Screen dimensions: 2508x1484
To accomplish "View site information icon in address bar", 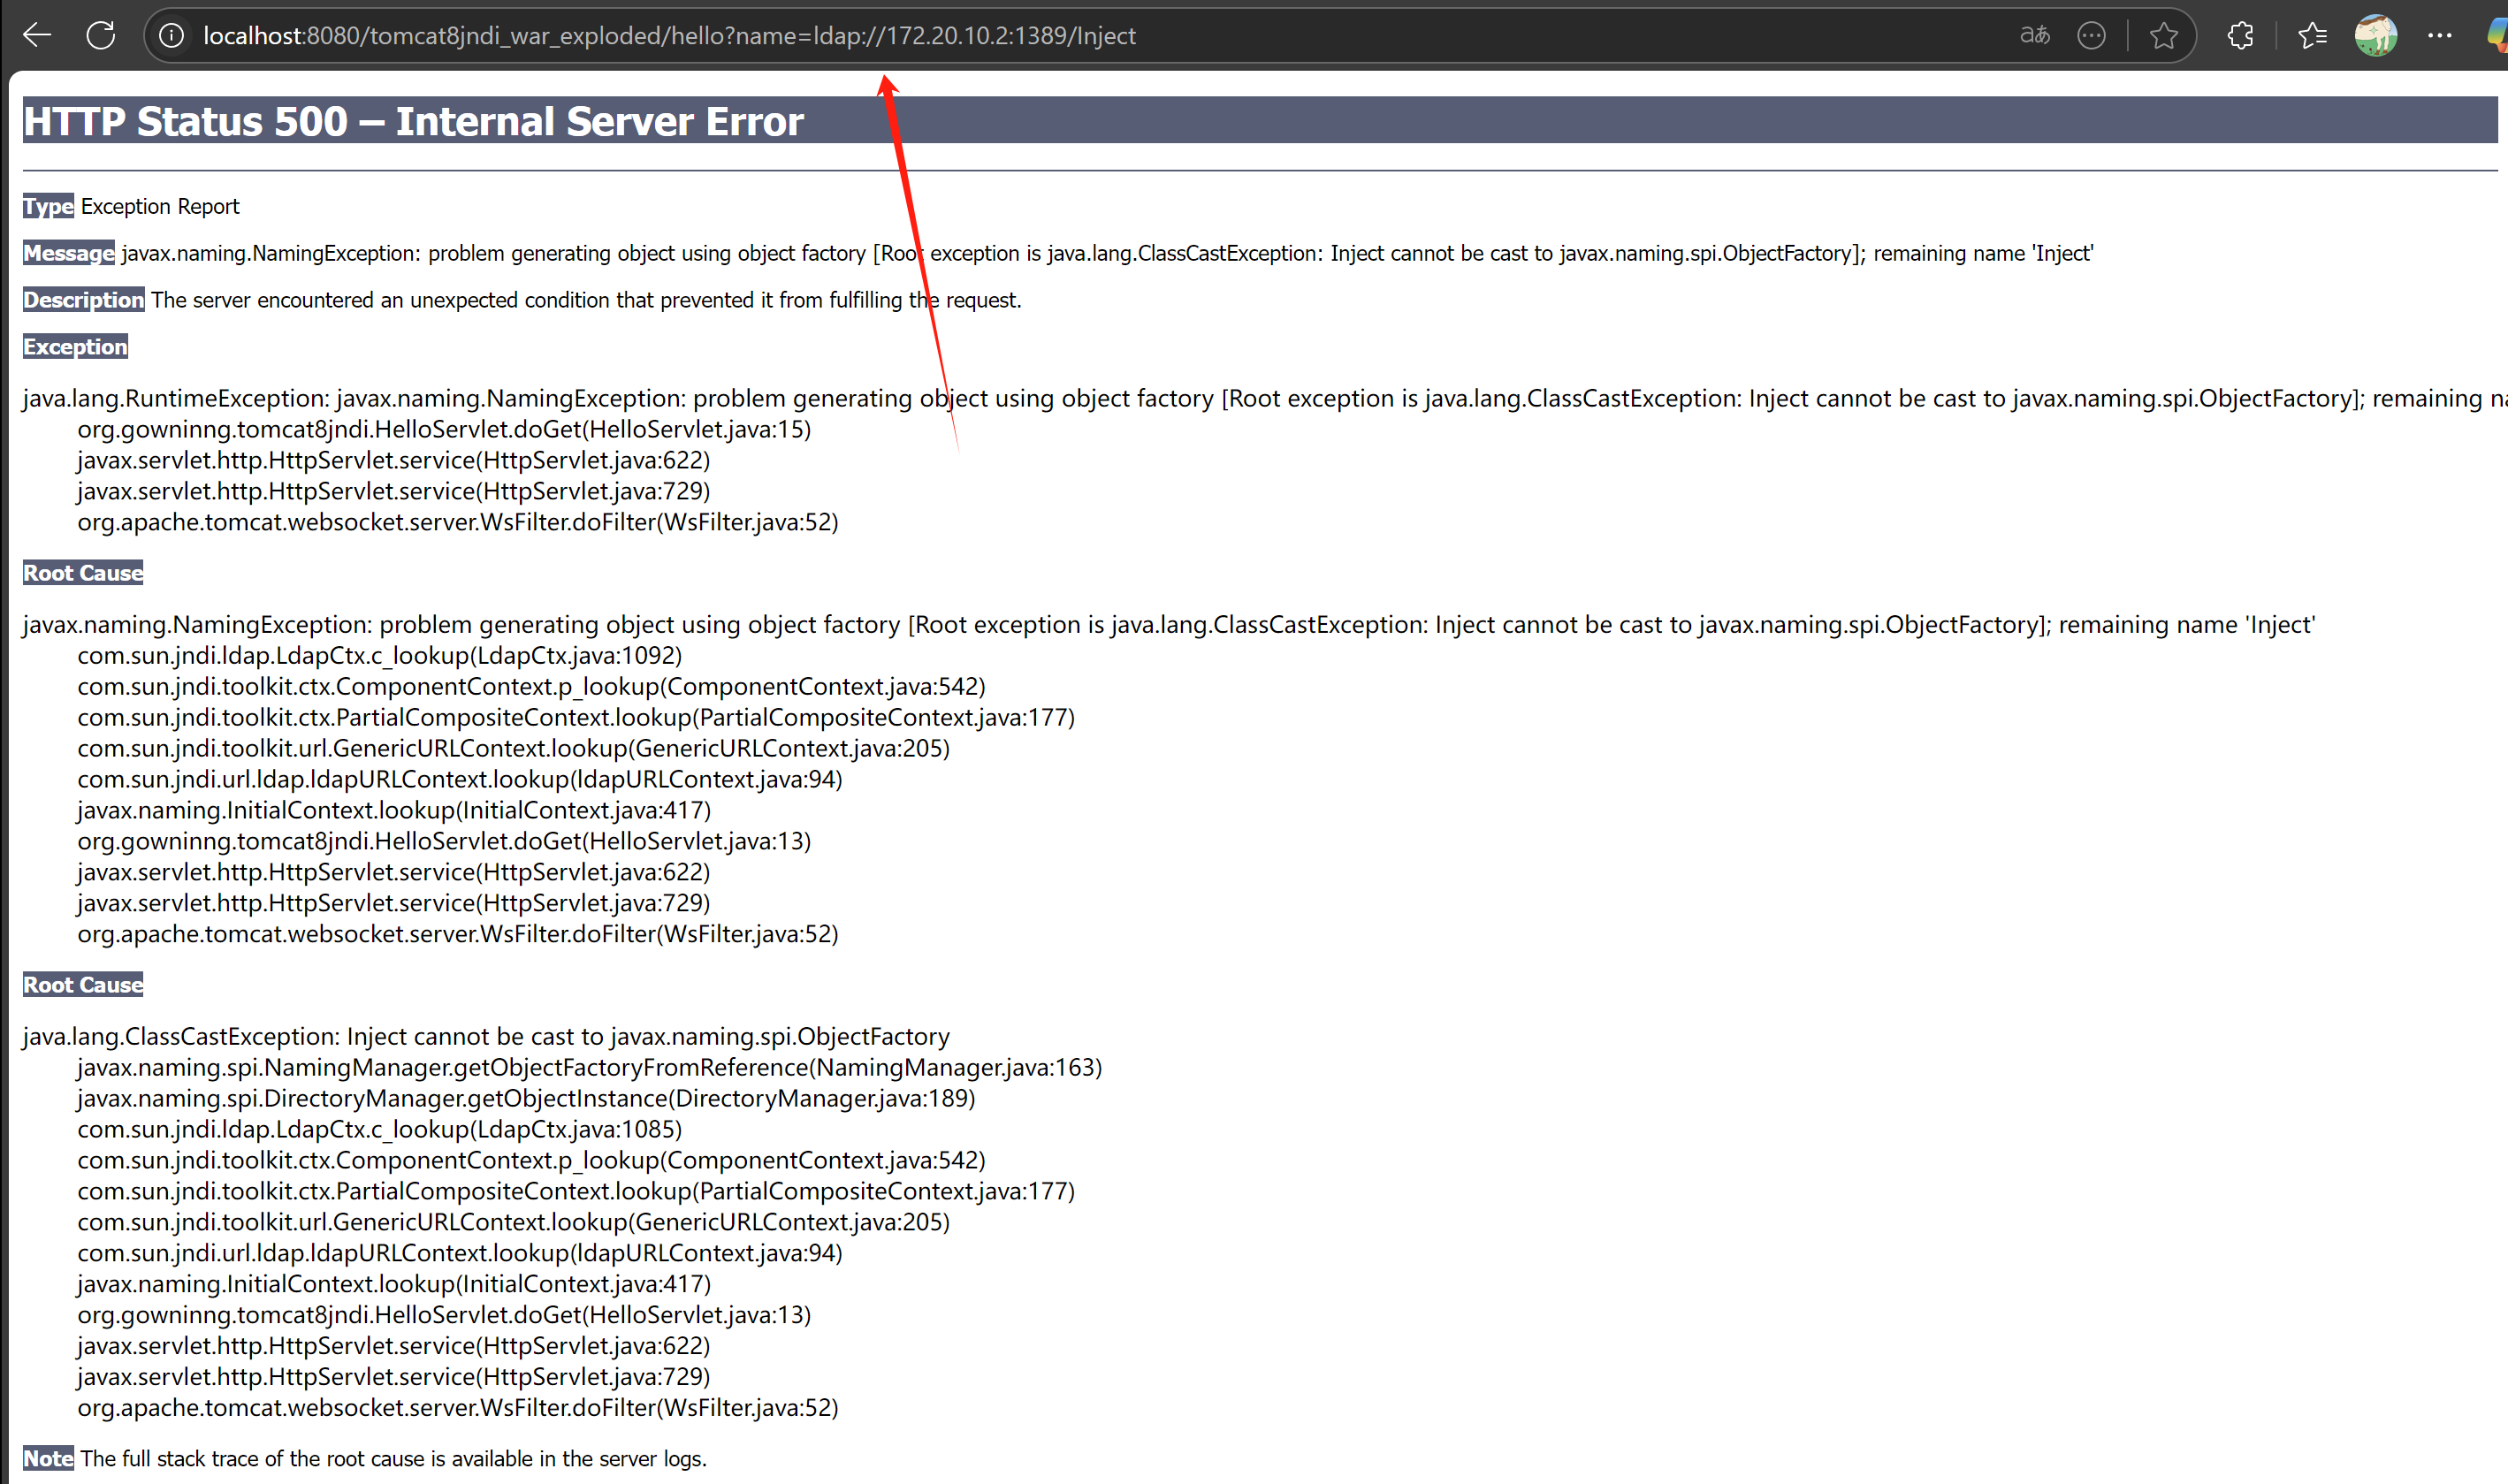I will coord(172,35).
